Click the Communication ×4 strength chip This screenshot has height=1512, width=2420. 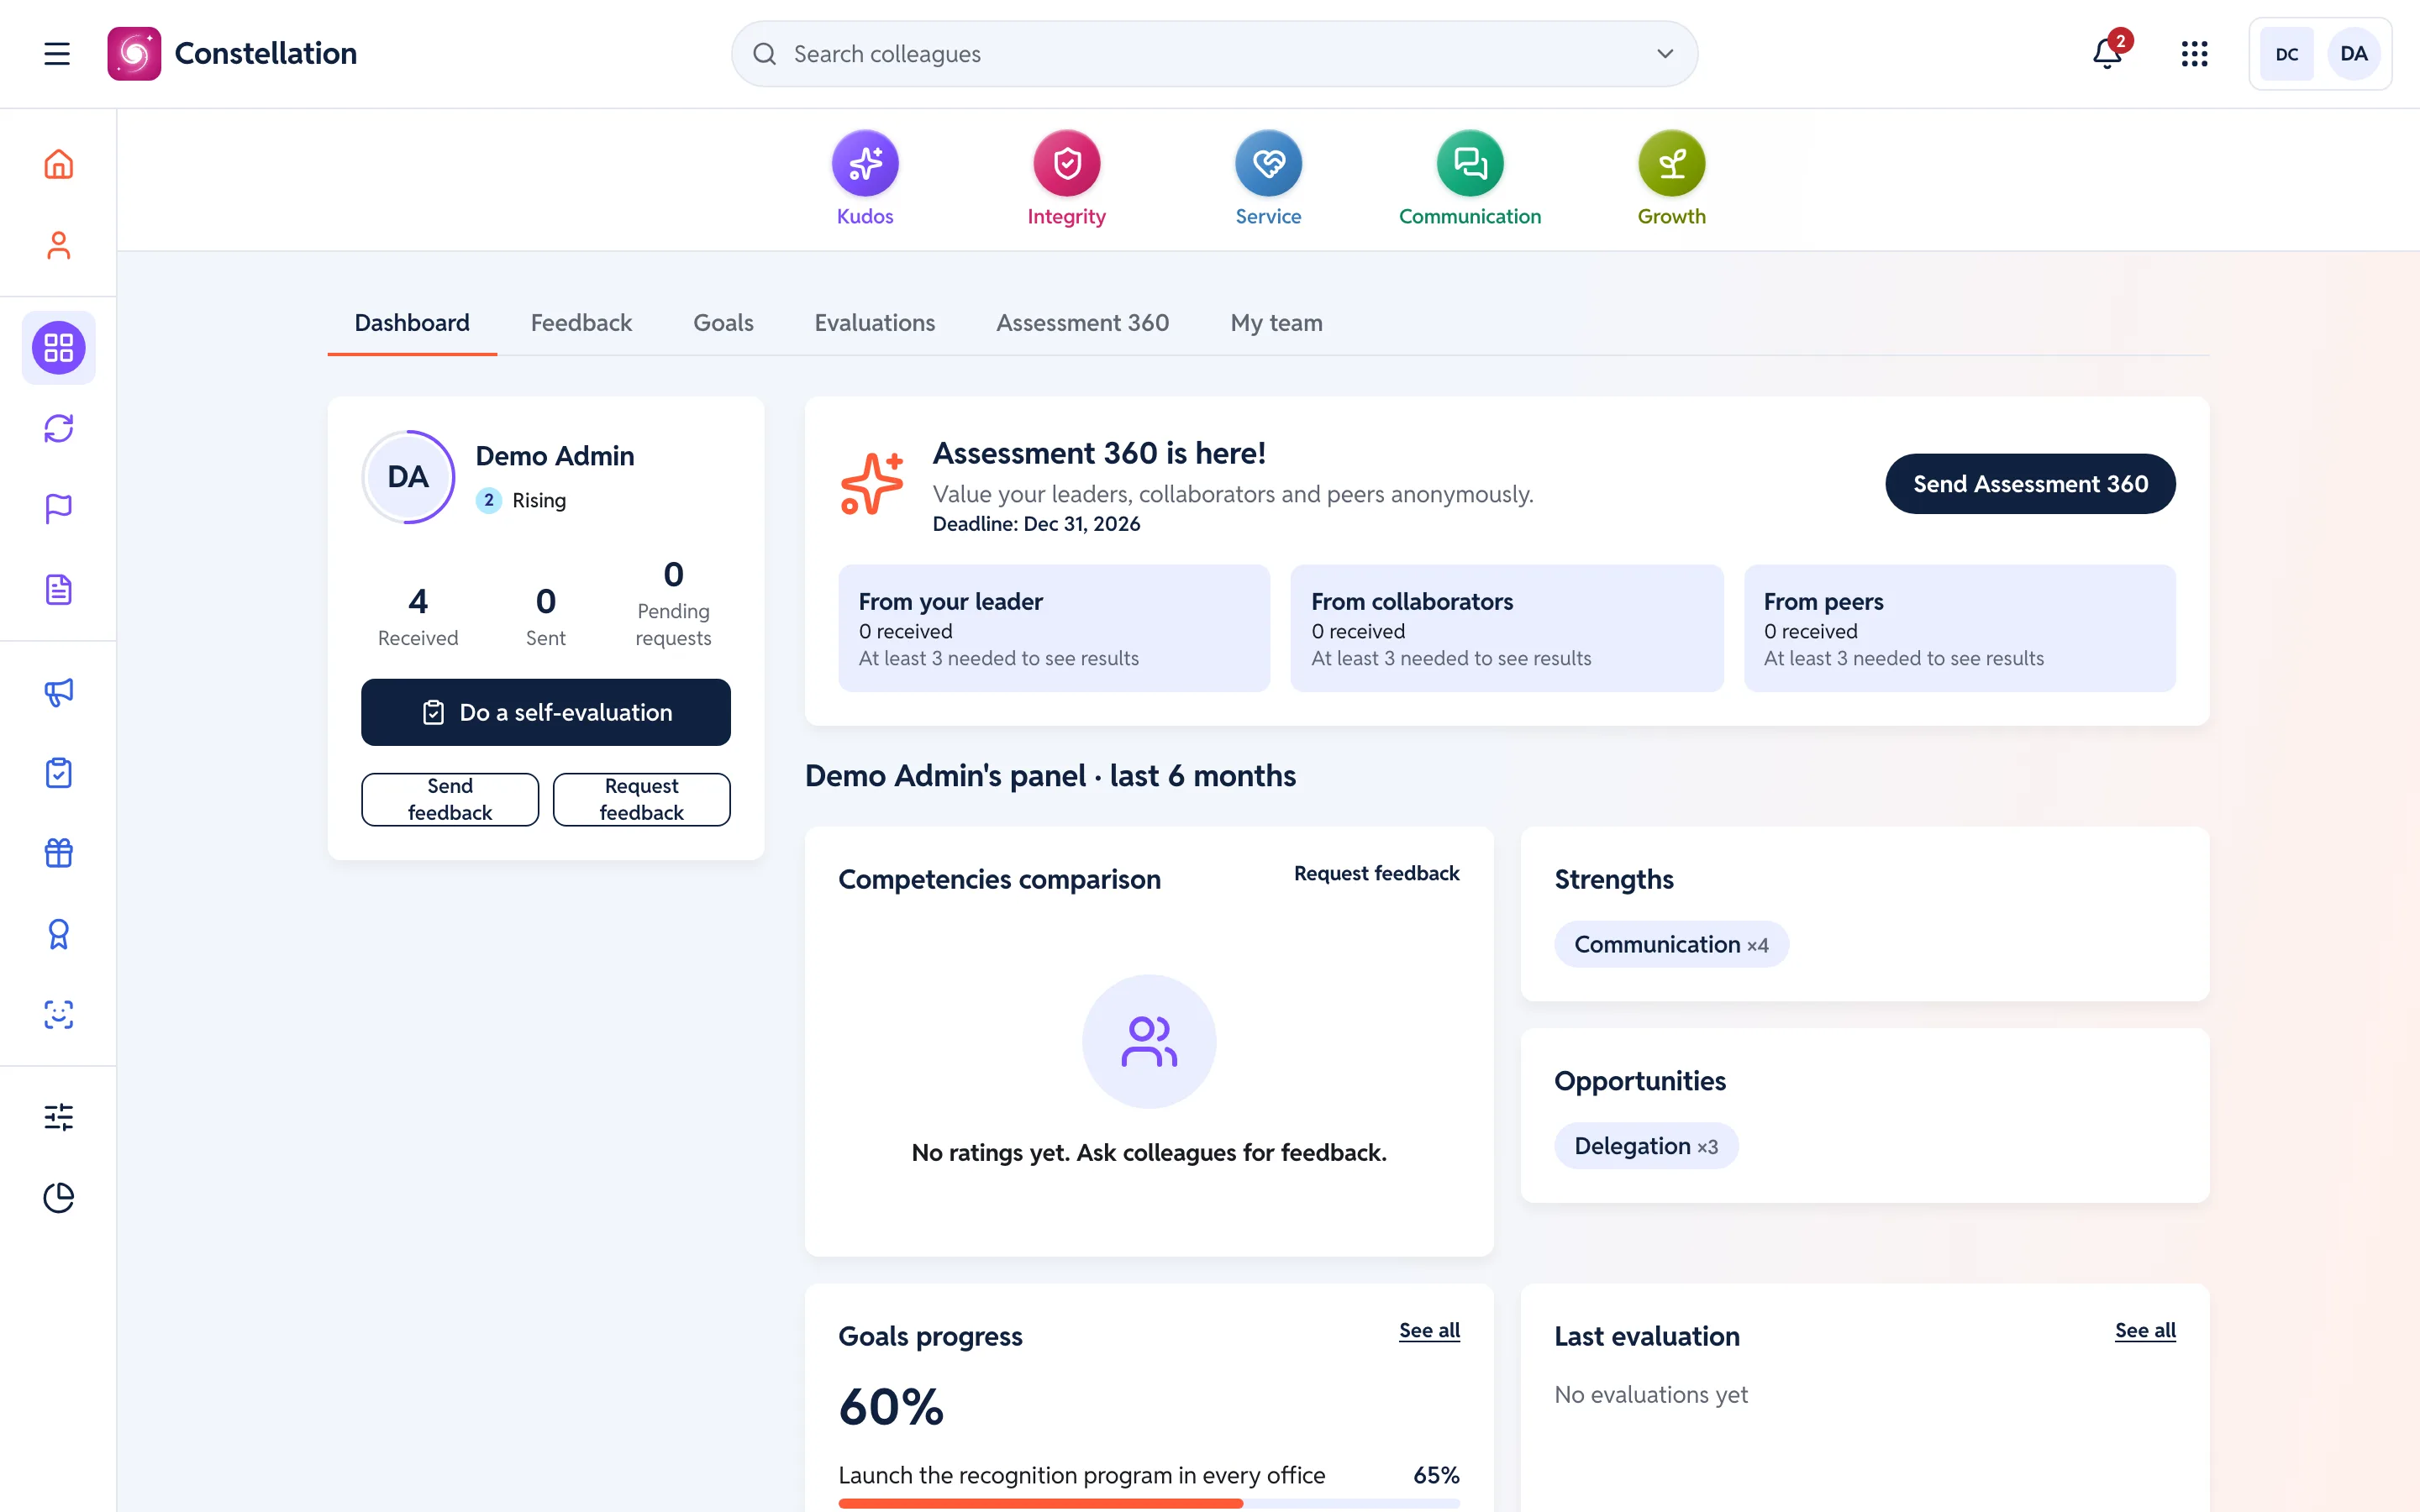1671,944
